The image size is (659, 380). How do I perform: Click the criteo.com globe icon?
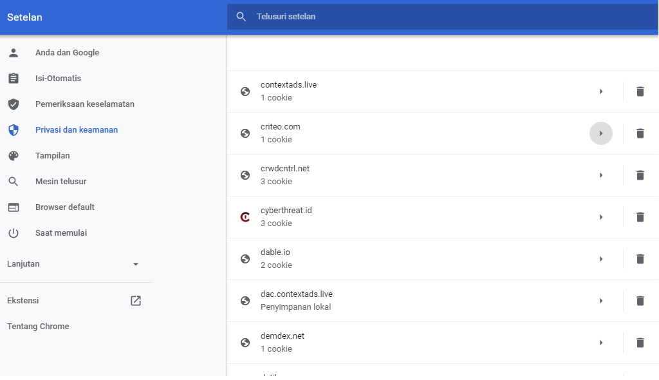[245, 133]
